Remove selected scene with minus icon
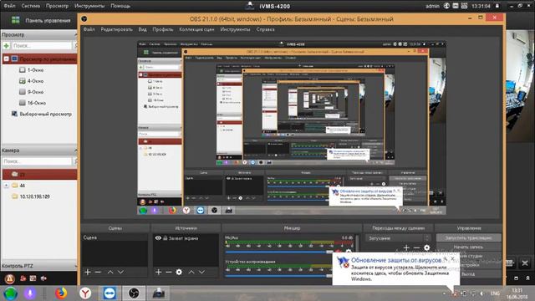Image resolution: width=535 pixels, height=301 pixels. click(98, 272)
